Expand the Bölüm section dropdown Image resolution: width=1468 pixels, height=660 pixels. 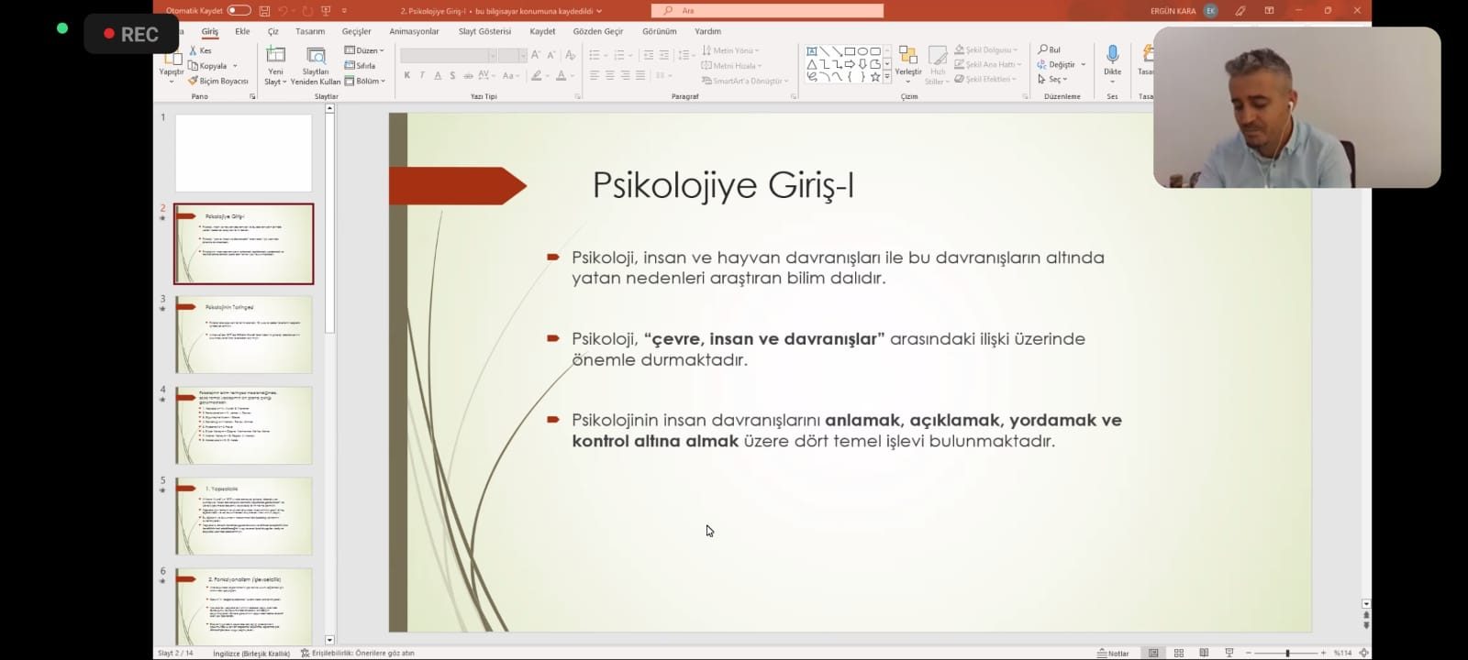364,81
